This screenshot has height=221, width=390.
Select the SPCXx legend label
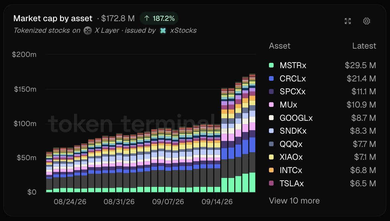[292, 92]
